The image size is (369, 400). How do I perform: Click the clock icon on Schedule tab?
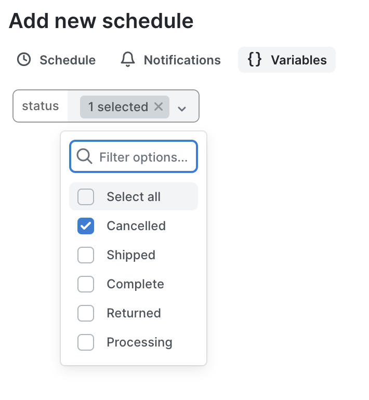click(x=23, y=60)
